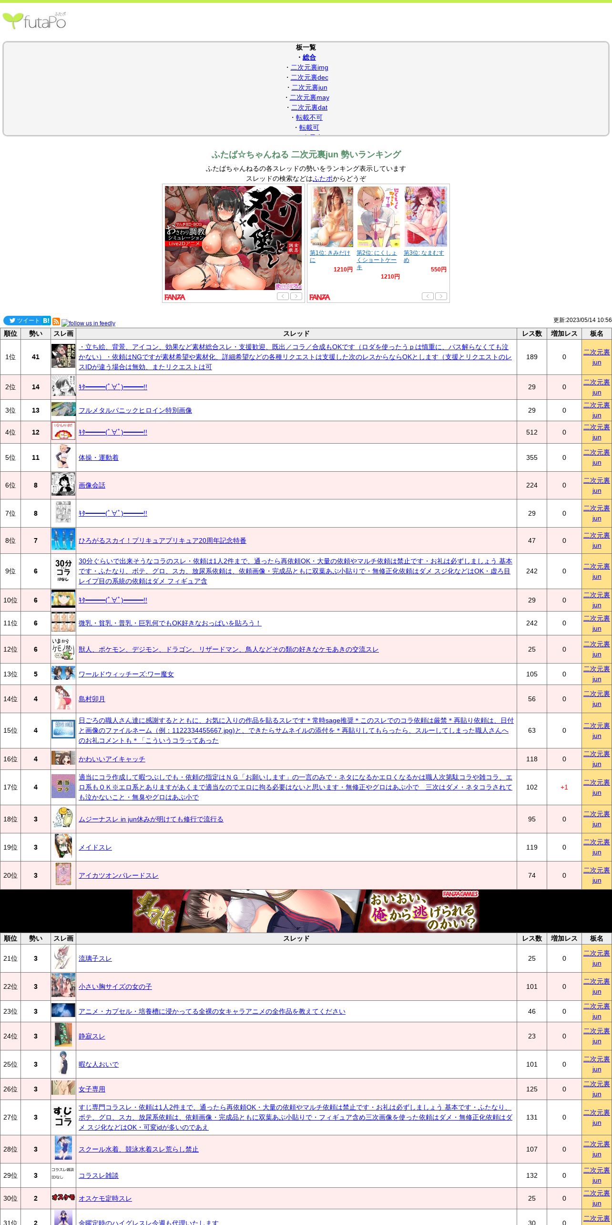
Task: Open ひろがるスカイ！プリキュア 20周年記念特番 thread
Action: pyautogui.click(x=163, y=540)
